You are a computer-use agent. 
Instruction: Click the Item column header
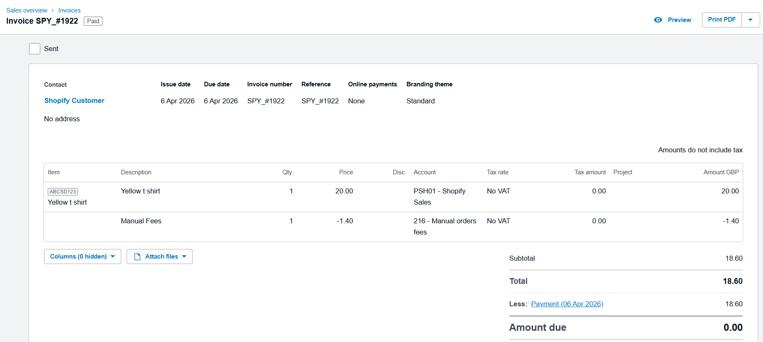tap(54, 172)
